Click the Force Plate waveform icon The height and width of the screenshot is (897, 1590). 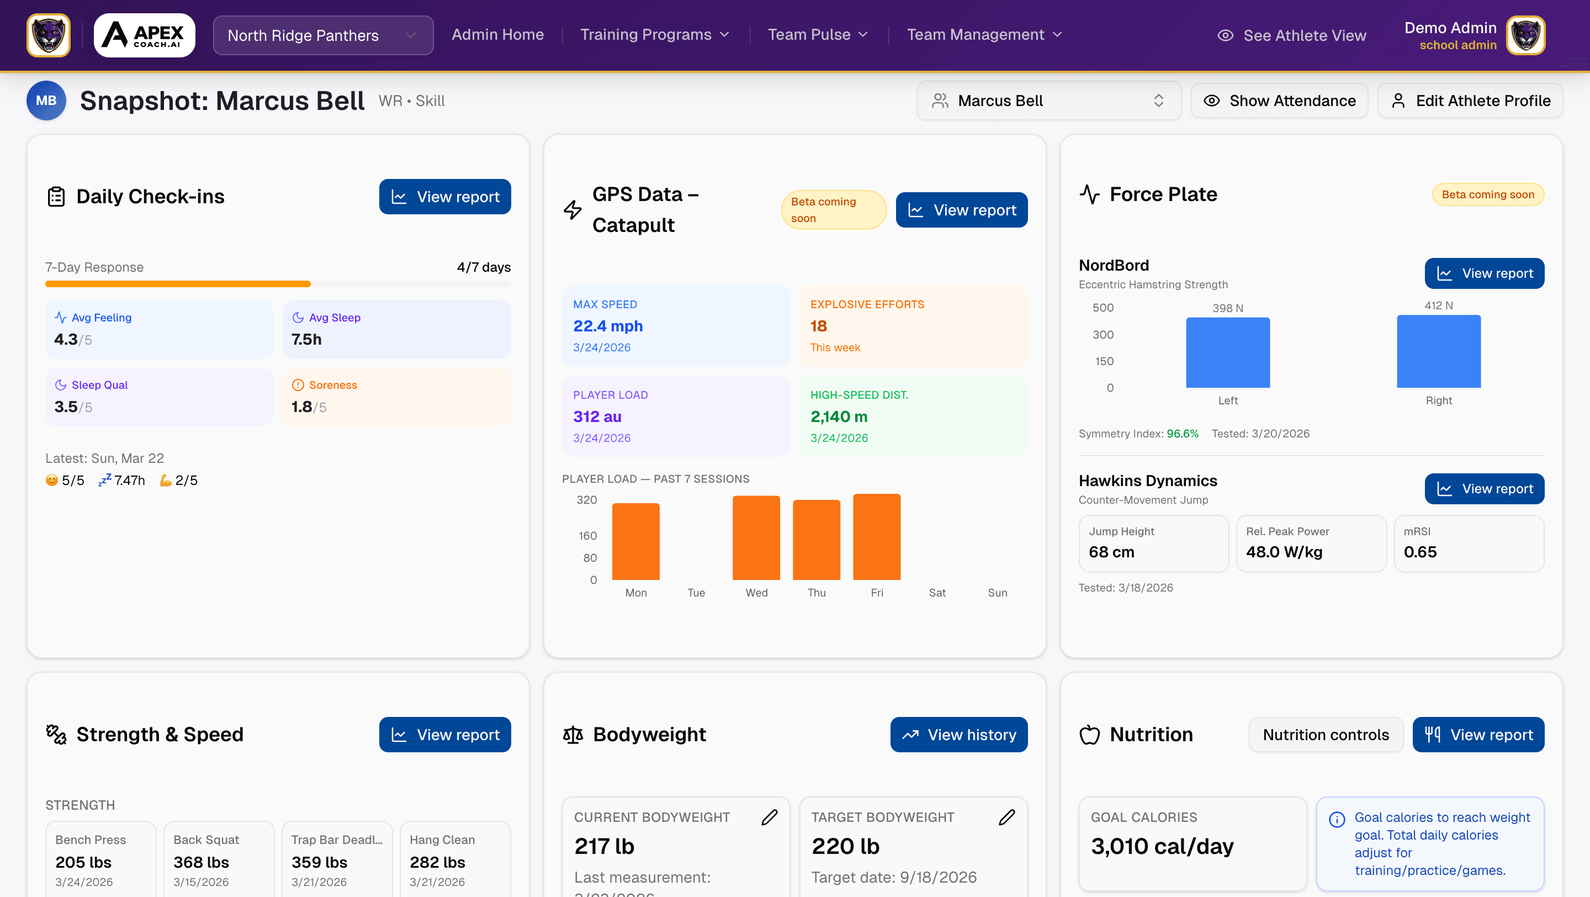[x=1090, y=194]
